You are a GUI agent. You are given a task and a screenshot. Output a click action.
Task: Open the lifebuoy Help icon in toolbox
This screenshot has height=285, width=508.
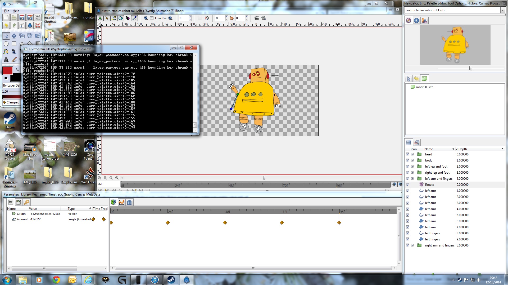click(x=38, y=25)
